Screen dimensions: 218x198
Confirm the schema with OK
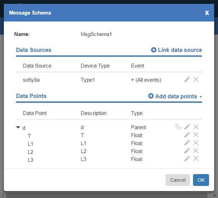(201, 180)
